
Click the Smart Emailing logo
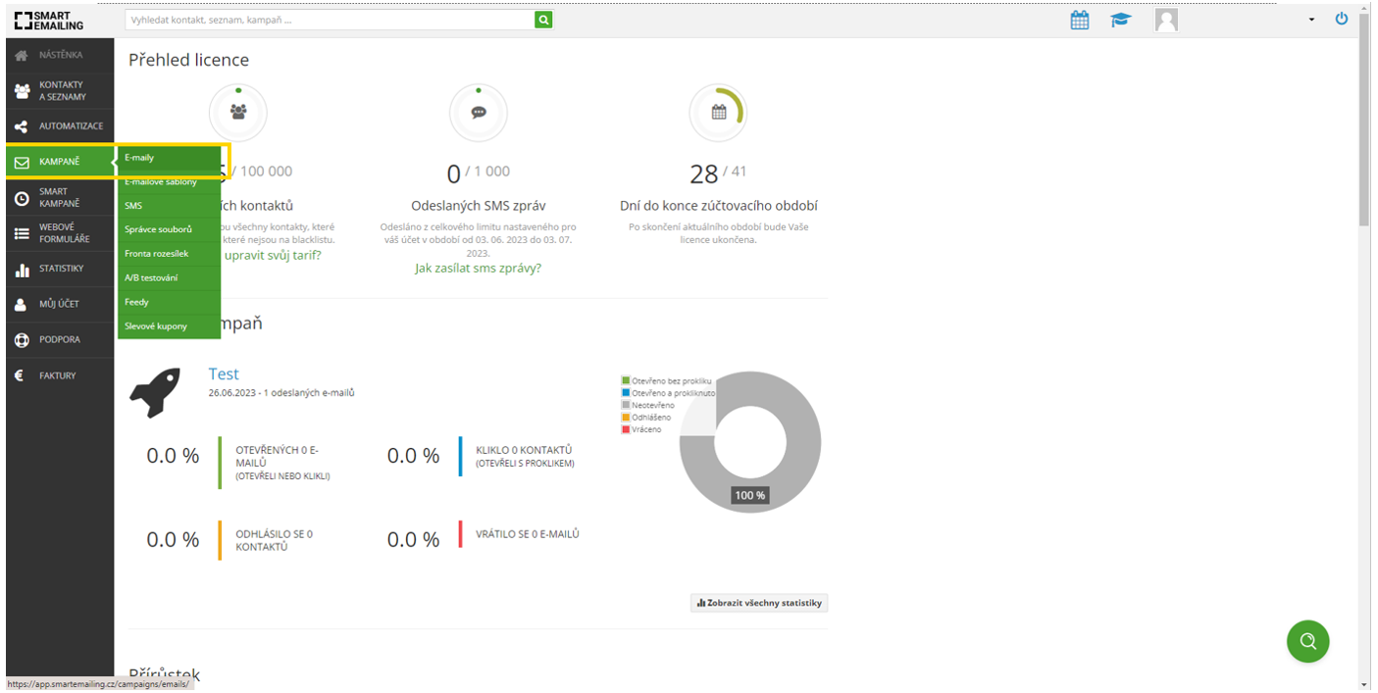click(49, 20)
